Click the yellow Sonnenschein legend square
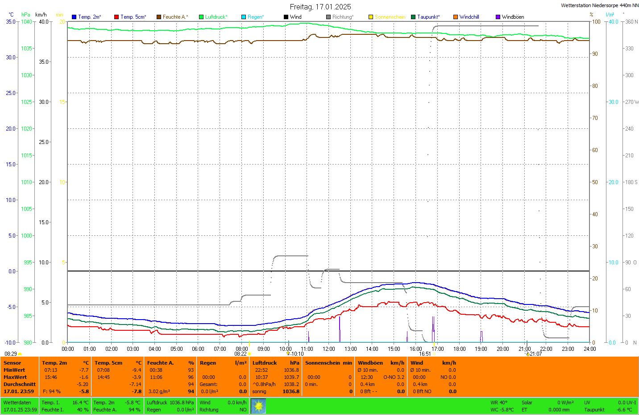Image resolution: width=639 pixels, height=415 pixels. pos(371,17)
